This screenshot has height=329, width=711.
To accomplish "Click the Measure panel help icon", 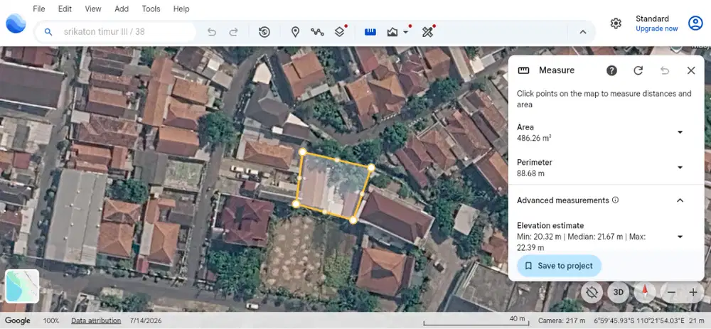I will pyautogui.click(x=611, y=70).
